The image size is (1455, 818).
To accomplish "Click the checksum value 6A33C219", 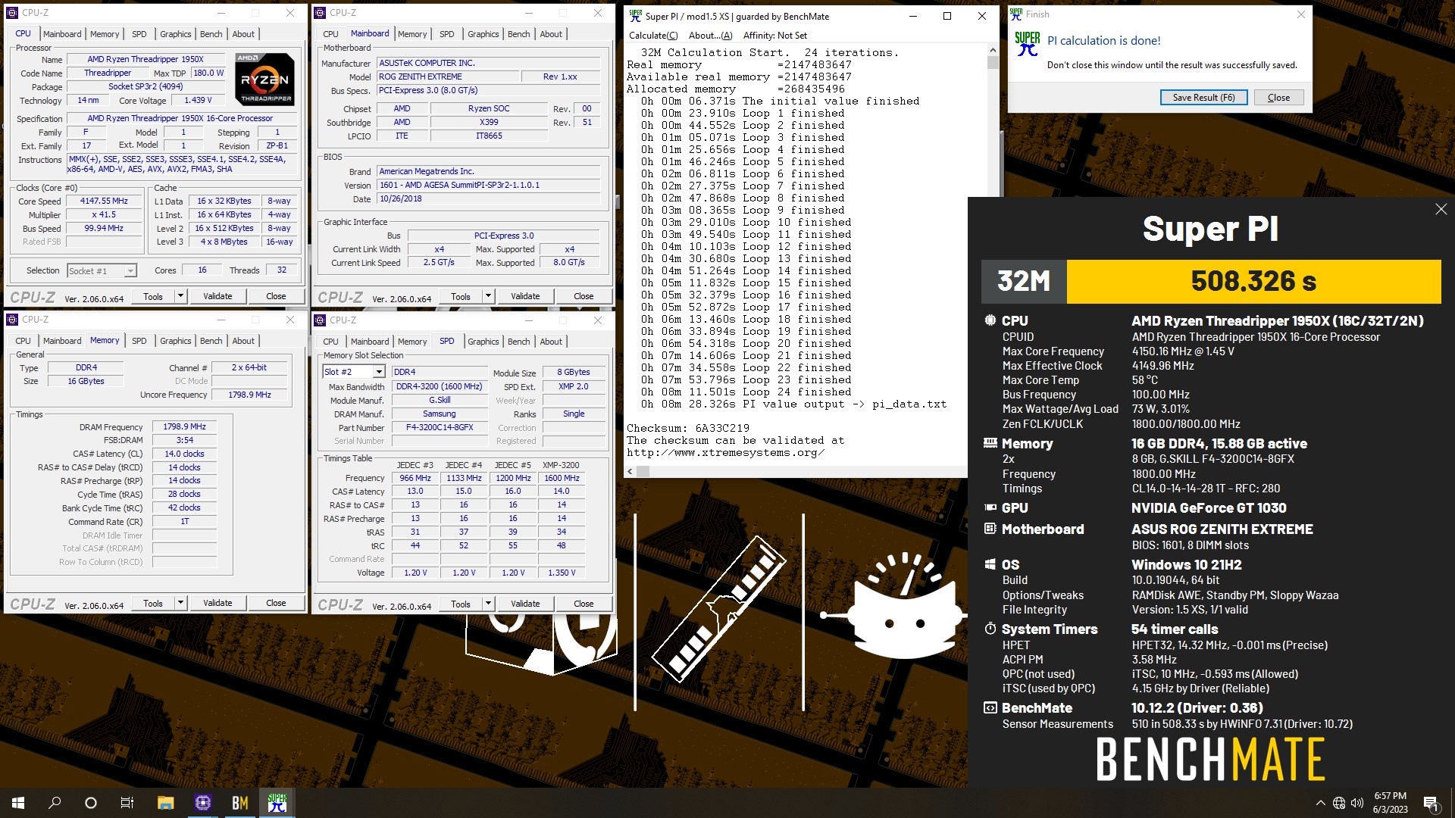I will point(722,428).
